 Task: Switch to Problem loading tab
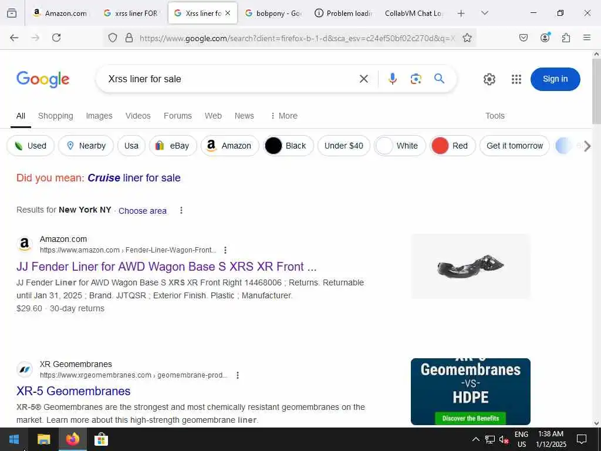coord(343,13)
